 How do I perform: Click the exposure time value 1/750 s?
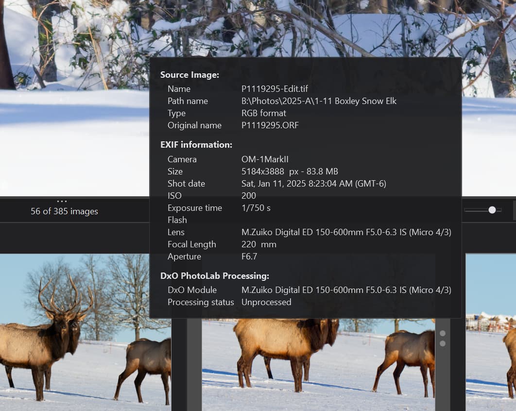point(256,208)
